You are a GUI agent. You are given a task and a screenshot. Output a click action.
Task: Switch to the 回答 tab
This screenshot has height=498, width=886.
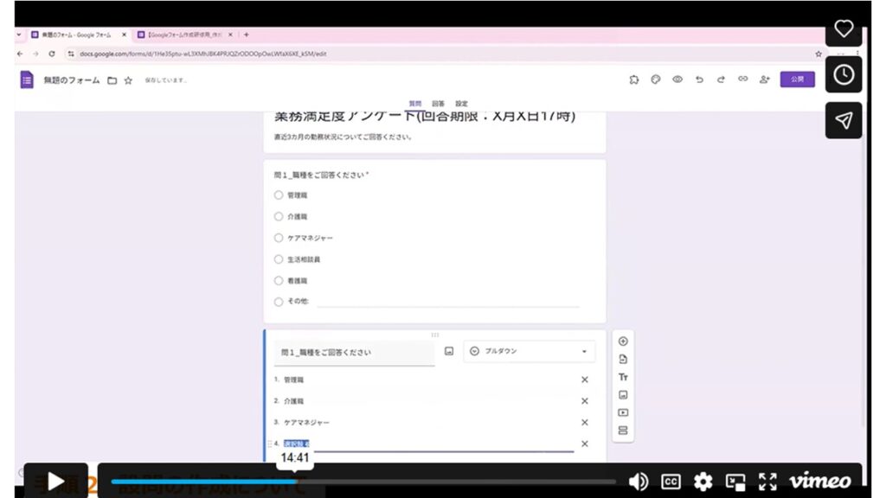point(439,104)
